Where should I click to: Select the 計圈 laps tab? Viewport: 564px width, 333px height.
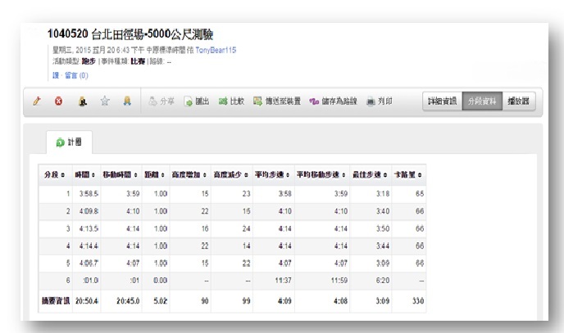[x=70, y=142]
